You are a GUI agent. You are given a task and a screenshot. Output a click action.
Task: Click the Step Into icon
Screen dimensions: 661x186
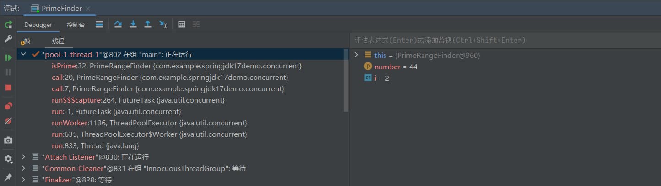133,25
